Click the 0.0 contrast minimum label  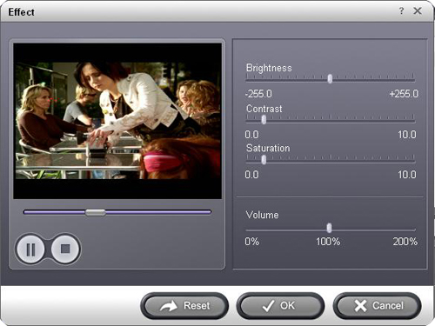pos(251,135)
